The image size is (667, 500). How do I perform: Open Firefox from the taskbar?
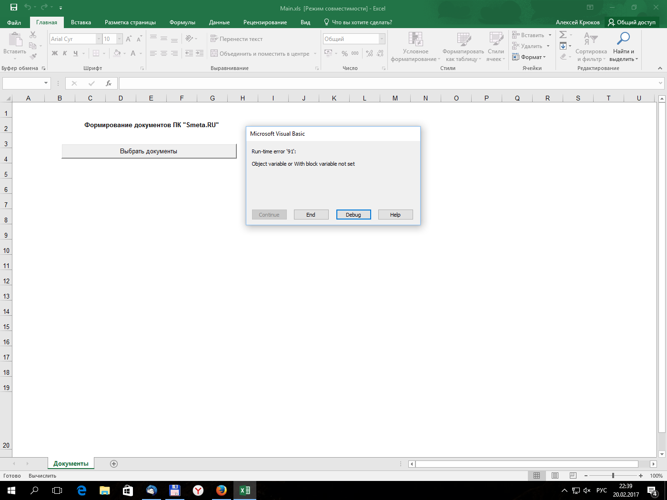[x=222, y=490]
